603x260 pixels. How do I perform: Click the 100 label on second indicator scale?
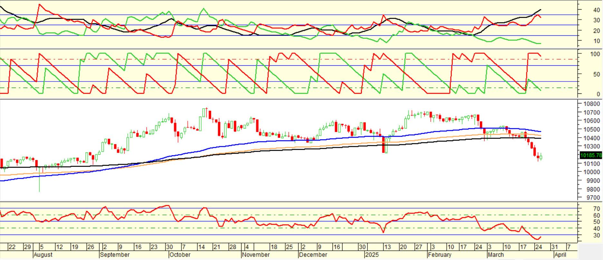tap(595, 54)
